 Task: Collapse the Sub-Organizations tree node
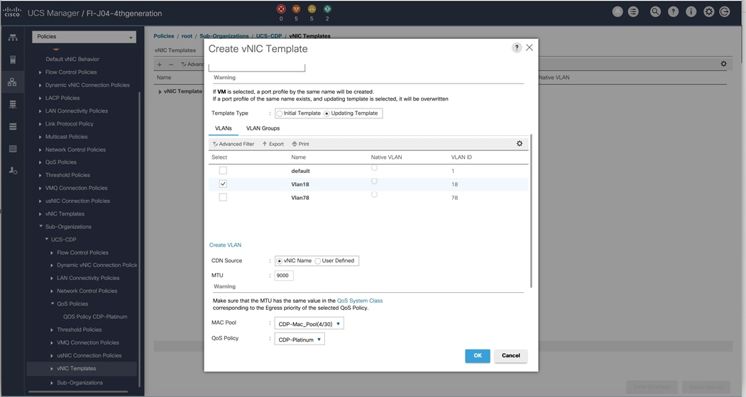point(40,226)
